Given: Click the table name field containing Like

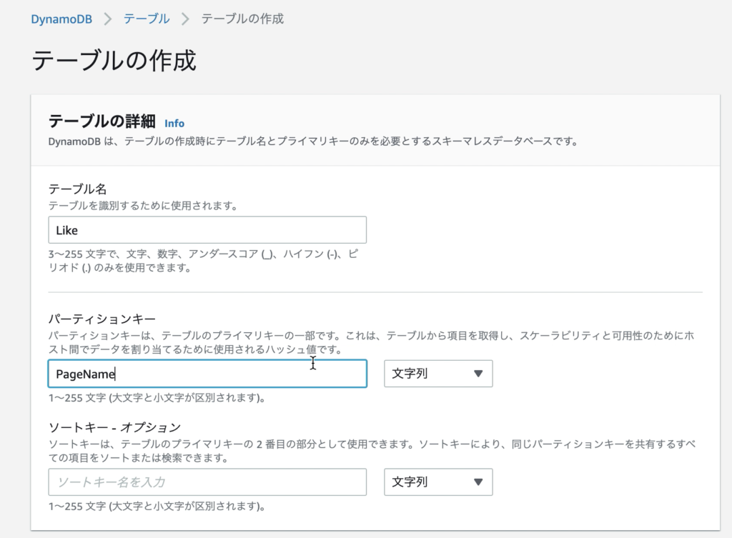Looking at the screenshot, I should pyautogui.click(x=207, y=230).
